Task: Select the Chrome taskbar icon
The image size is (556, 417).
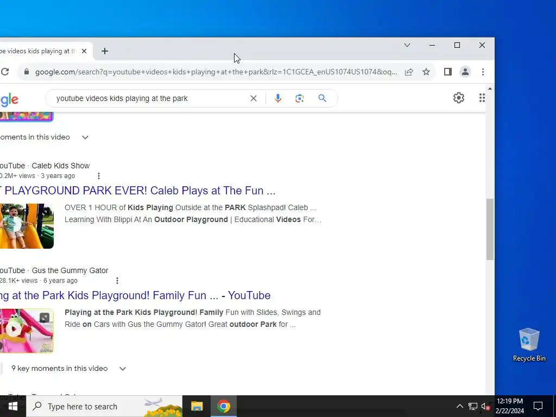Action: point(223,406)
